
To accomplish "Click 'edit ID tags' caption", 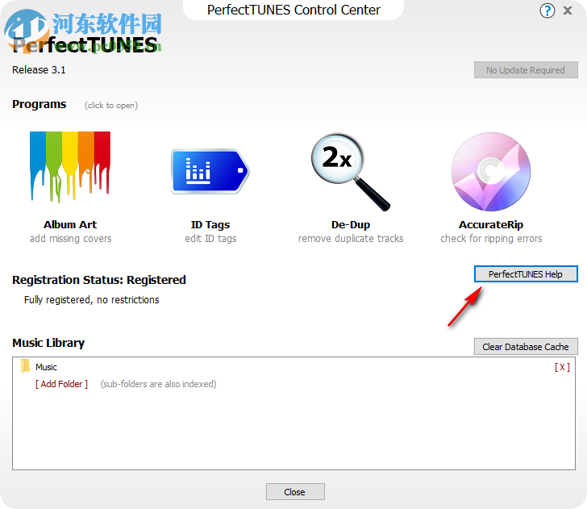I will click(210, 239).
